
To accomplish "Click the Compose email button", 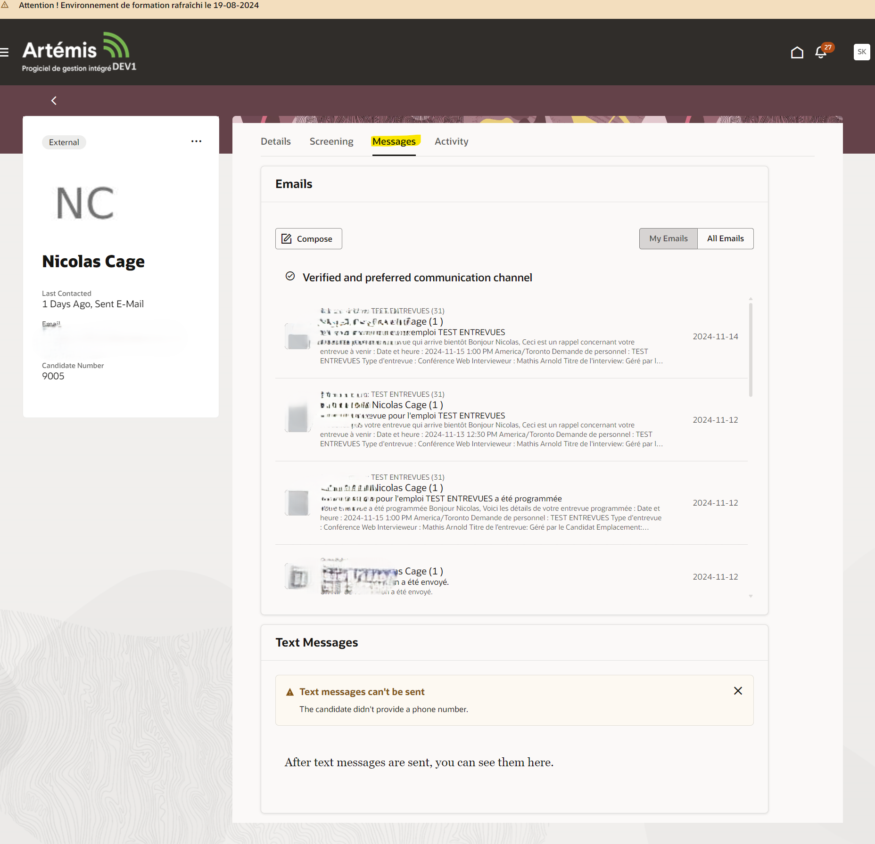I will pos(308,238).
